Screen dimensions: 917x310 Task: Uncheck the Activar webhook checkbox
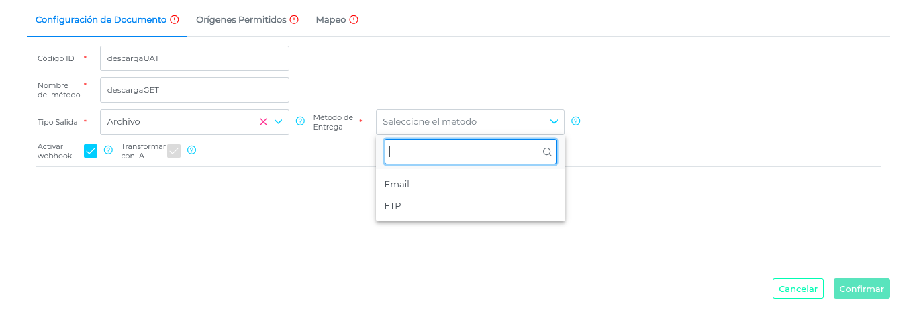click(x=91, y=151)
